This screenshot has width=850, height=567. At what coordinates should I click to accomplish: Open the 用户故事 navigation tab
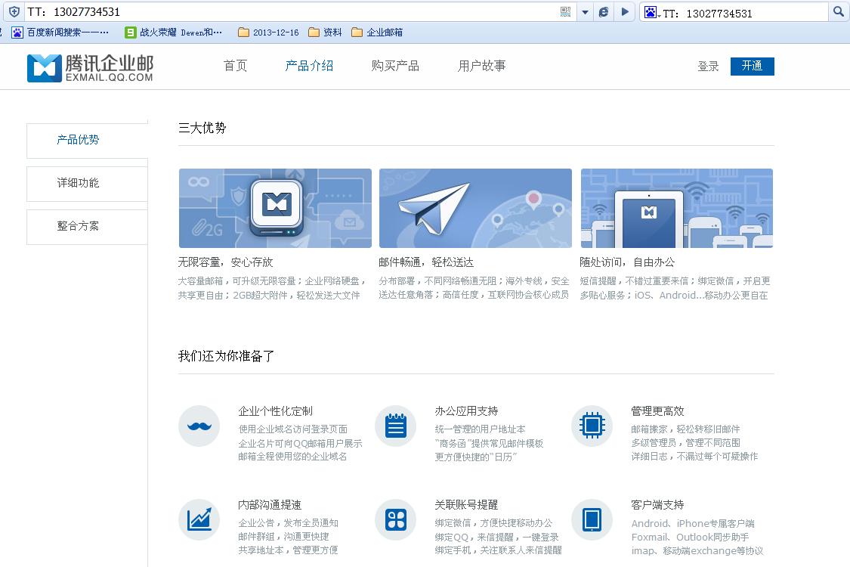click(481, 66)
